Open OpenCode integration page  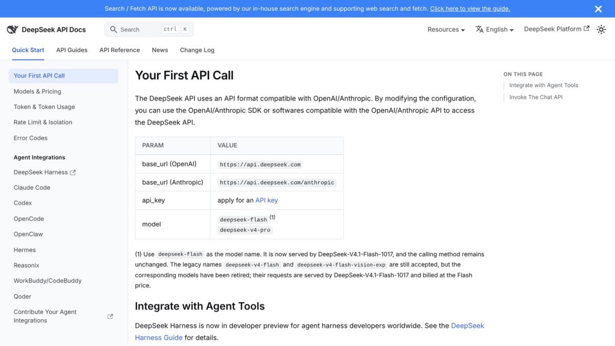point(29,219)
